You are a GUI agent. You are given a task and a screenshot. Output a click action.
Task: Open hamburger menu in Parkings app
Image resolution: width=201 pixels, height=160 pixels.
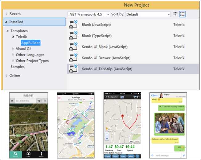[59, 98]
